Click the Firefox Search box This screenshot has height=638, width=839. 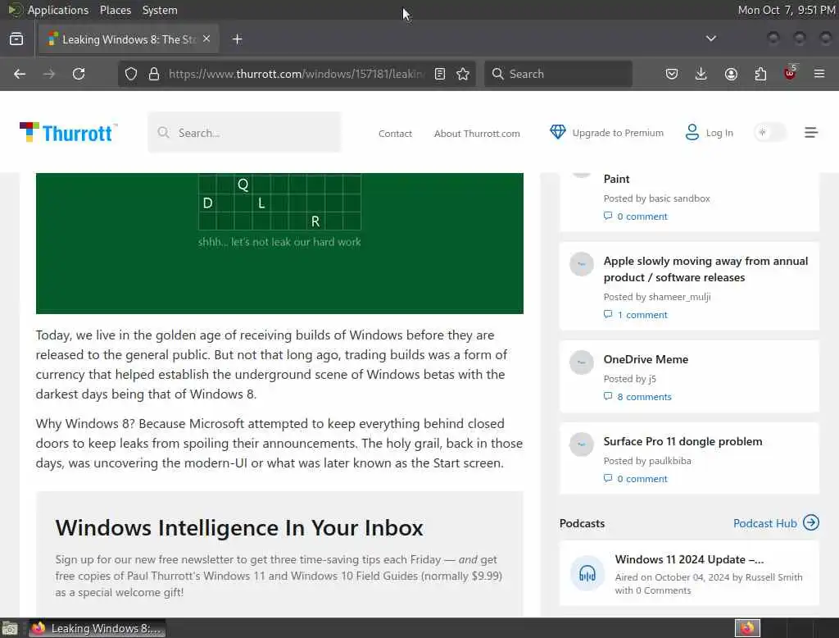click(x=558, y=74)
